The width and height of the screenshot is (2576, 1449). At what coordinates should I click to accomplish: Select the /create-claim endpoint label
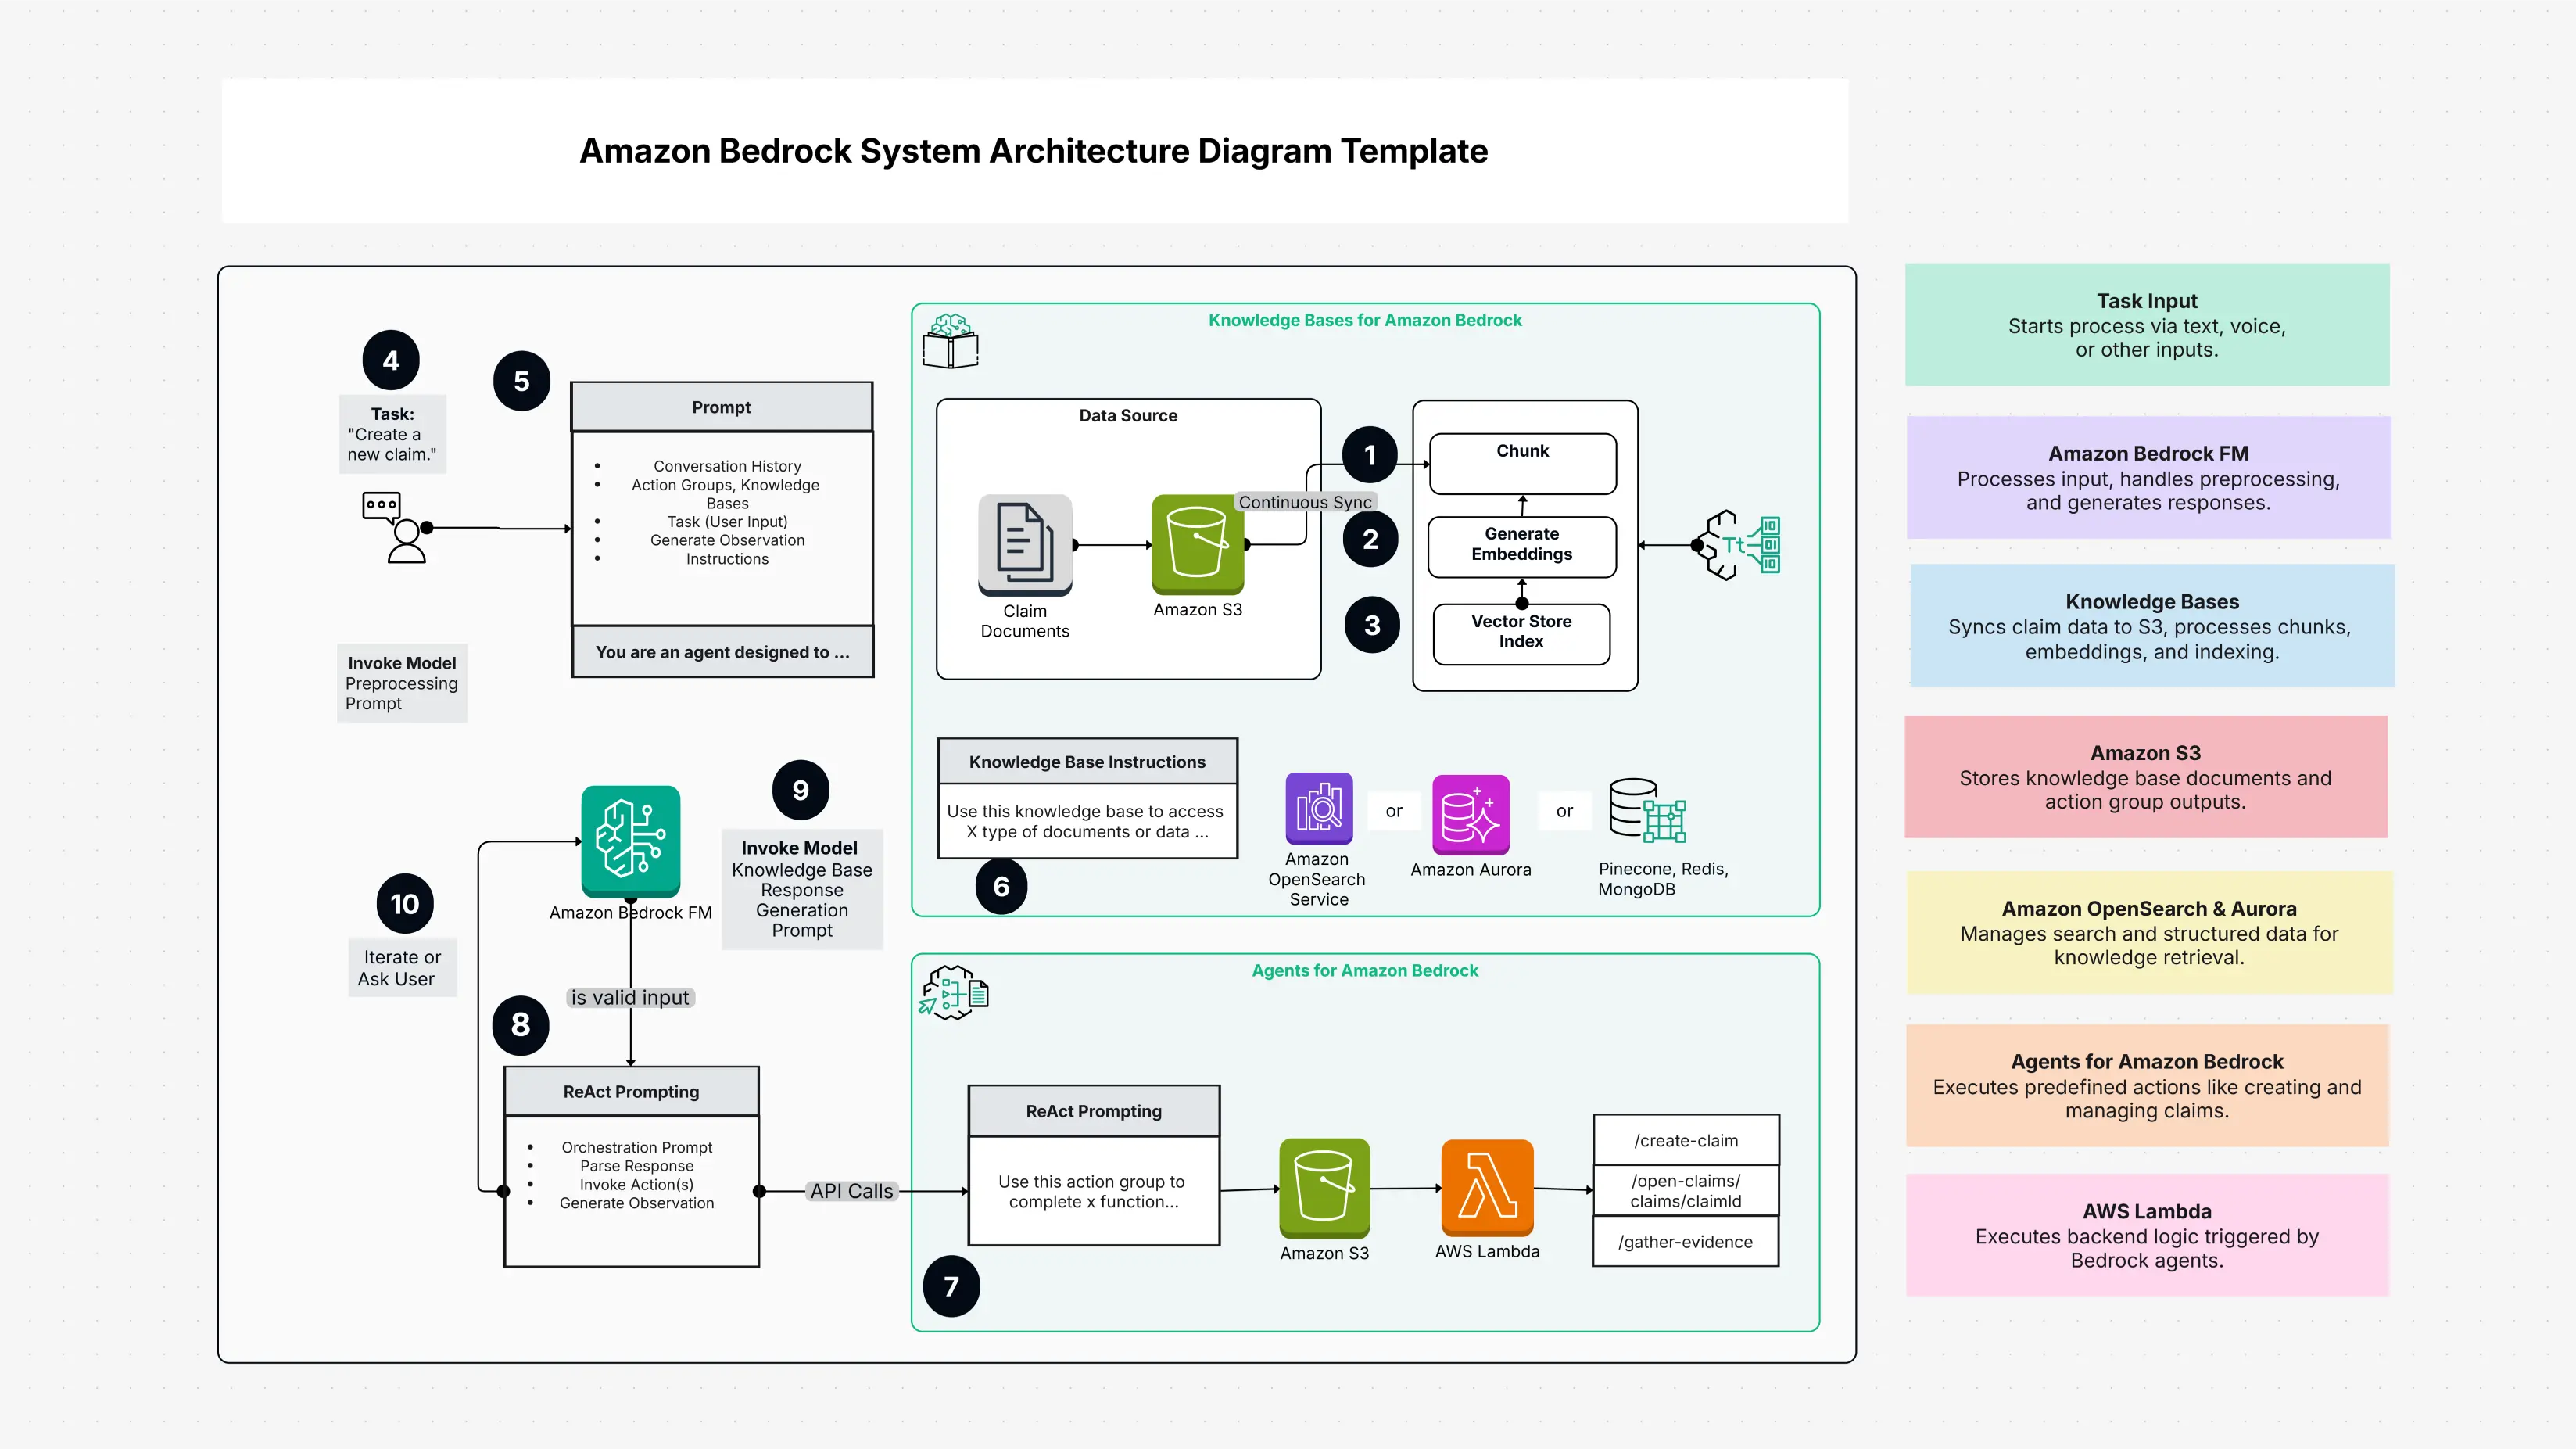[x=1685, y=1140]
